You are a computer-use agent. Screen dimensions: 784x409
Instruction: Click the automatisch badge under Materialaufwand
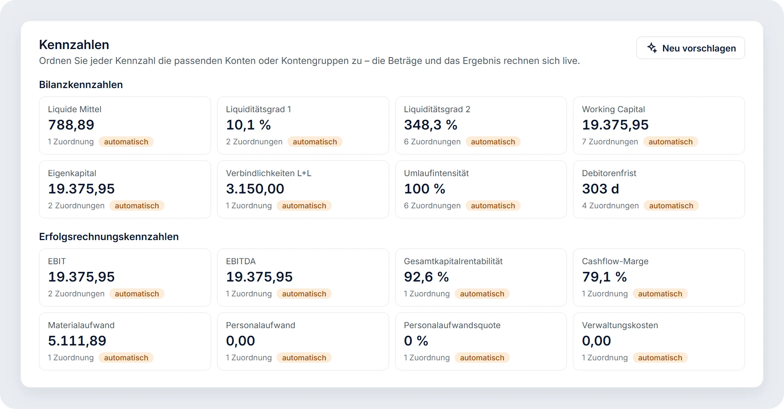(126, 358)
